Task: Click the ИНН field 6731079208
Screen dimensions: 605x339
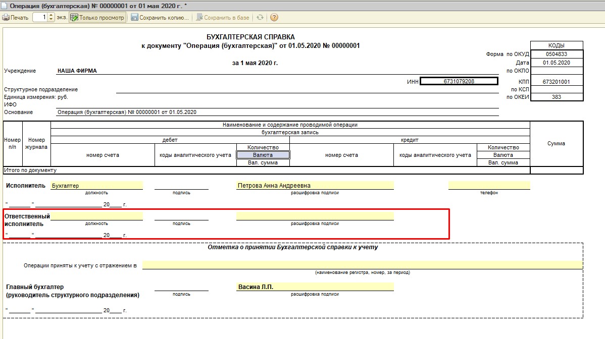Action: point(459,81)
